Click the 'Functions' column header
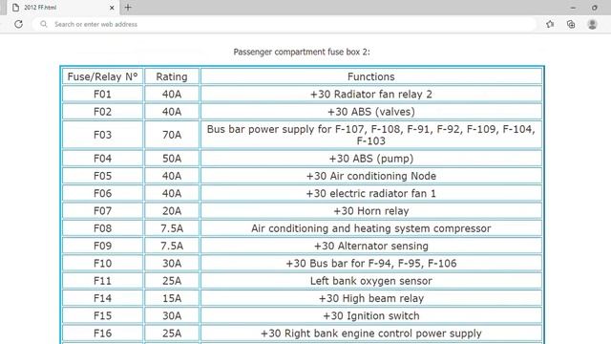 [x=371, y=76]
